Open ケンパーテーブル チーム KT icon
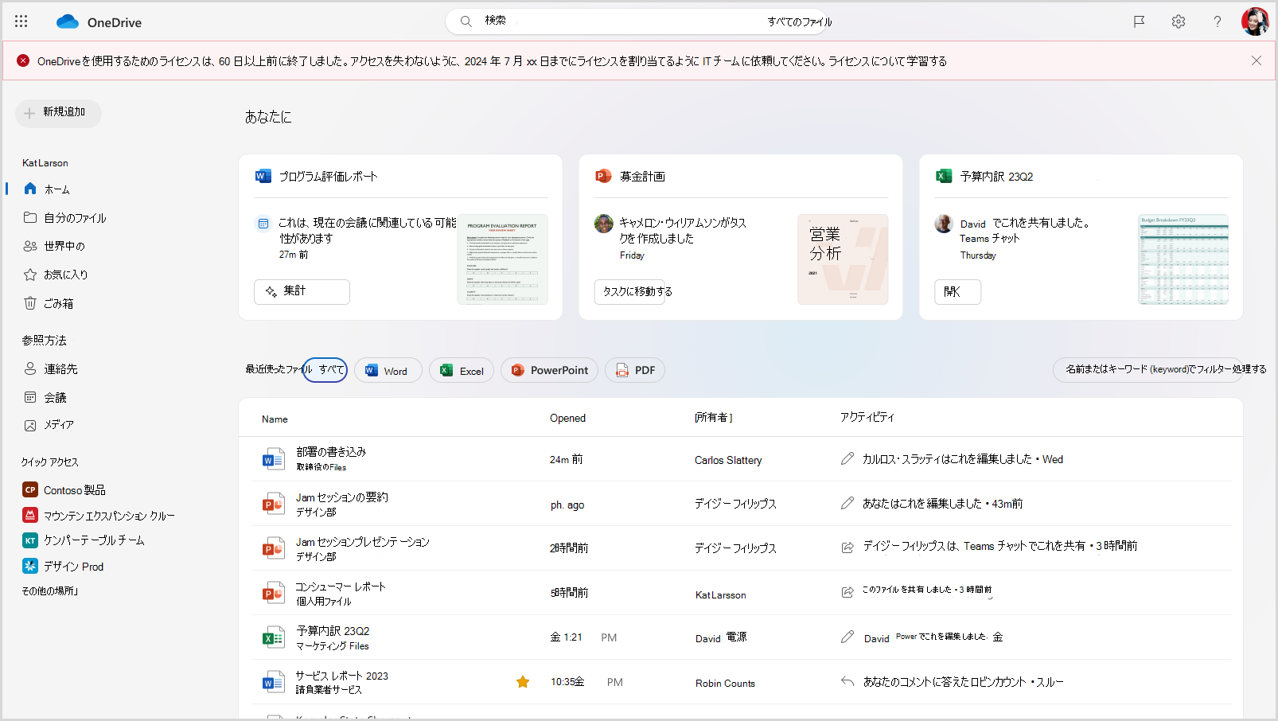The width and height of the screenshot is (1278, 721). coord(30,540)
